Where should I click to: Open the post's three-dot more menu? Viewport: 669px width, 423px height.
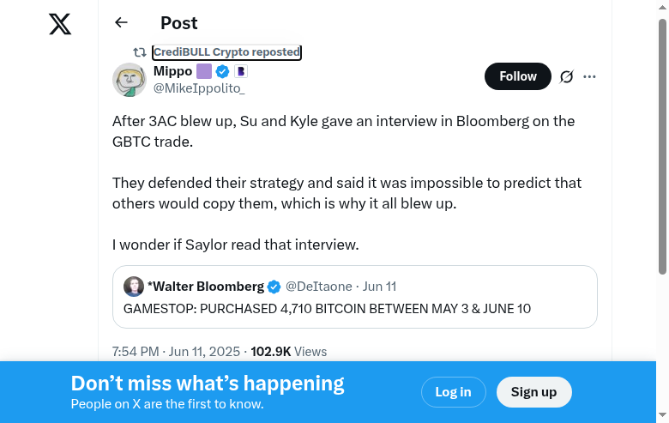589,76
